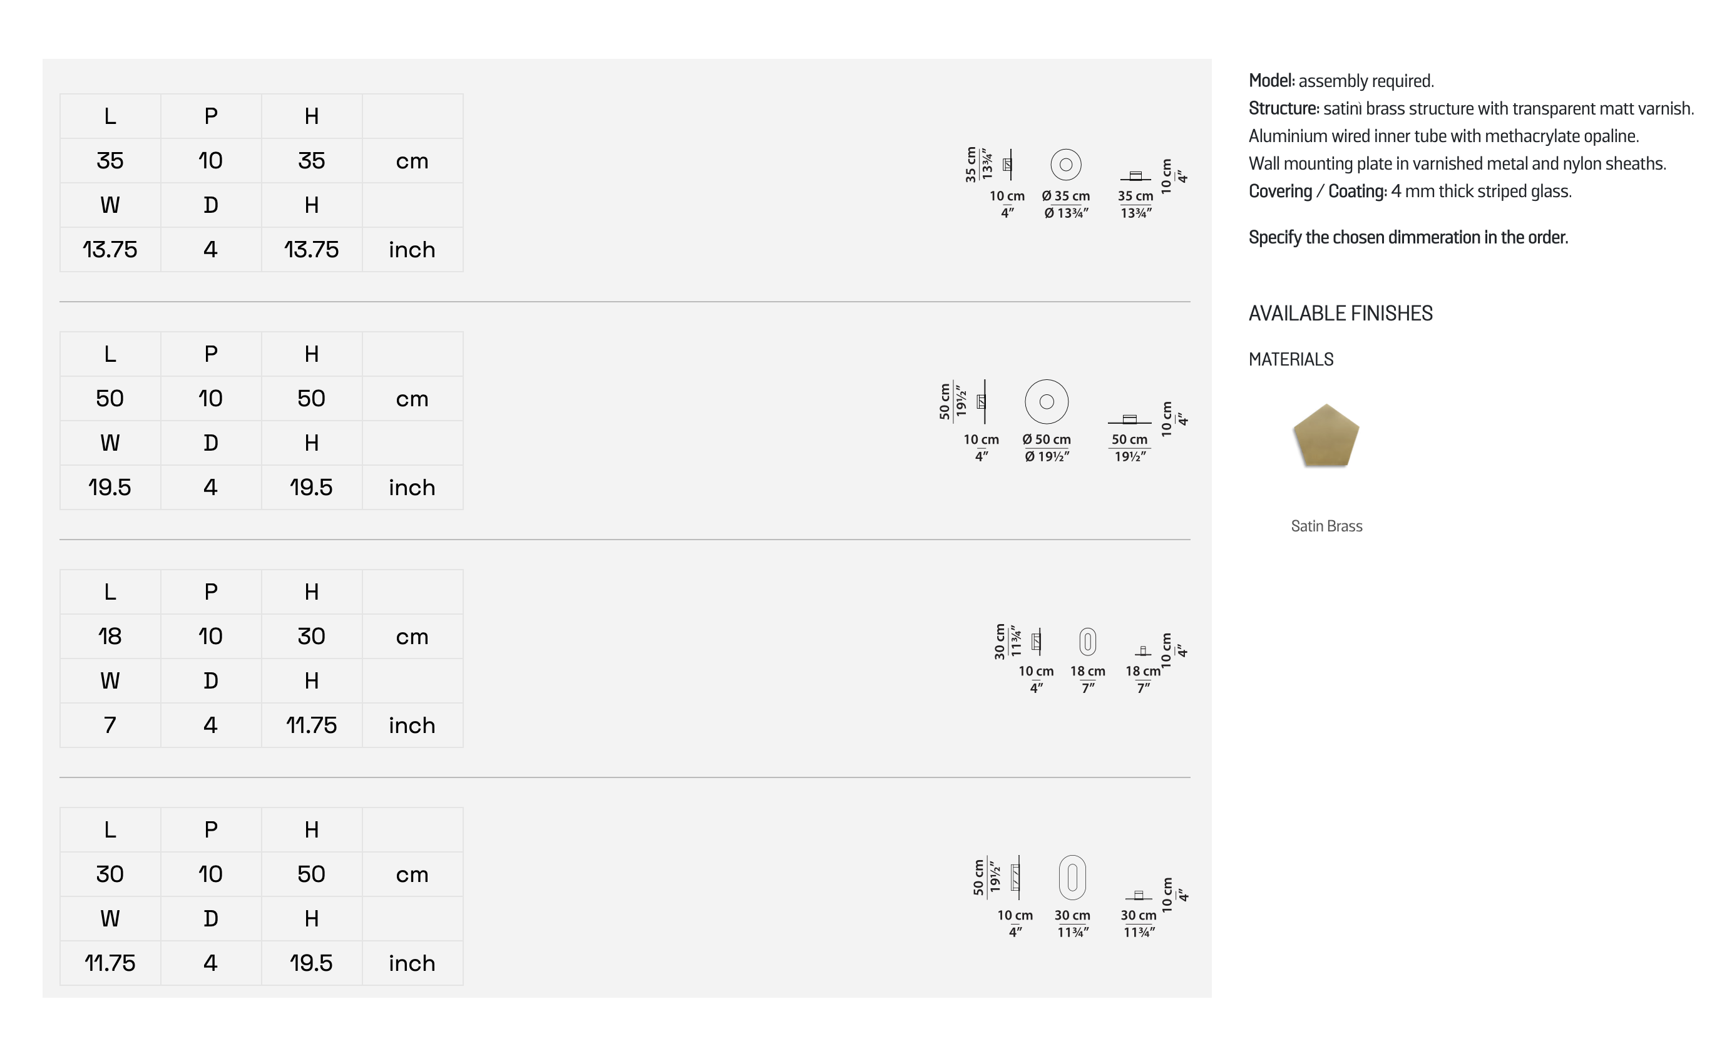1727x1056 pixels.
Task: Click the 35 cm top-view plan drawing
Action: 1135,176
